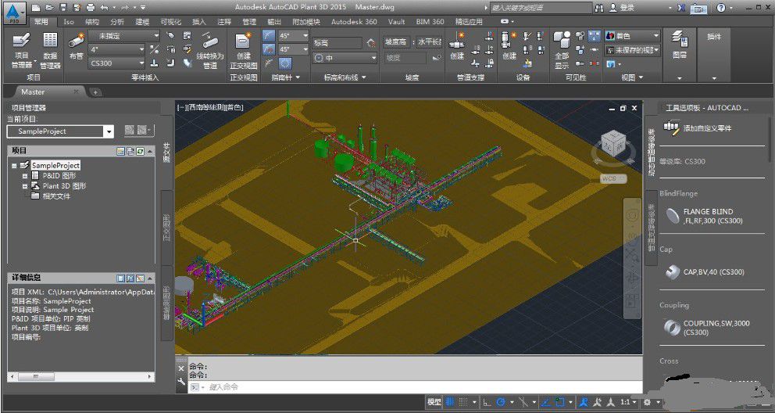Toggle the compass circle icon beside 指南针
Screen dimensions: 775x413
(x=285, y=63)
